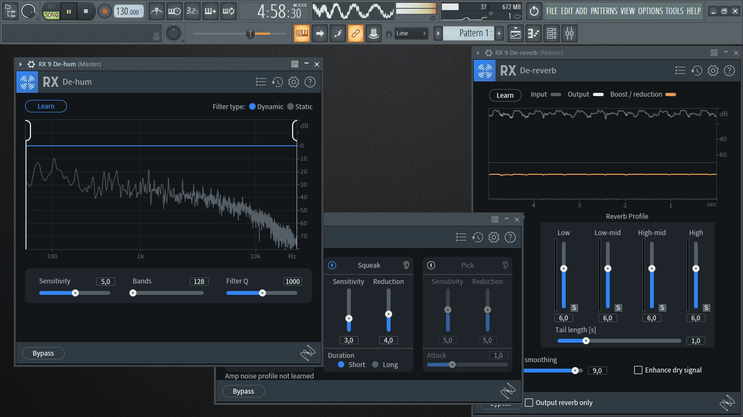Toggle the countdown before recording icon
The image size is (743, 417).
point(192,10)
